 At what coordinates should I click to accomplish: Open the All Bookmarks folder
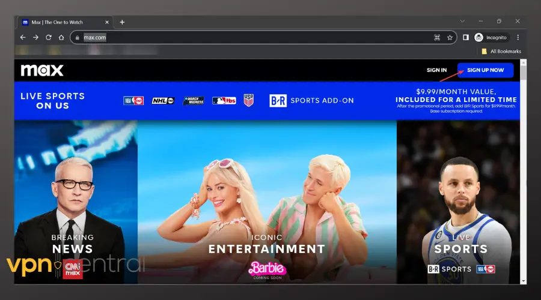coord(501,52)
